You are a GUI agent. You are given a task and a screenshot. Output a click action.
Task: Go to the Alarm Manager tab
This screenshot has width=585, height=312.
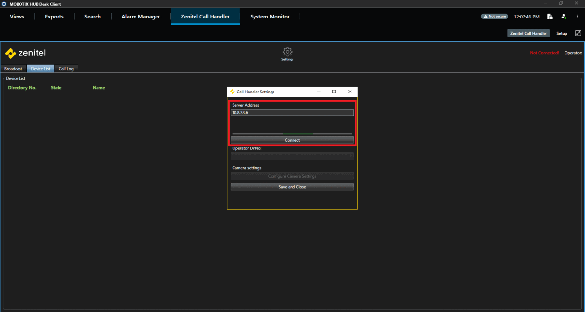click(x=140, y=17)
